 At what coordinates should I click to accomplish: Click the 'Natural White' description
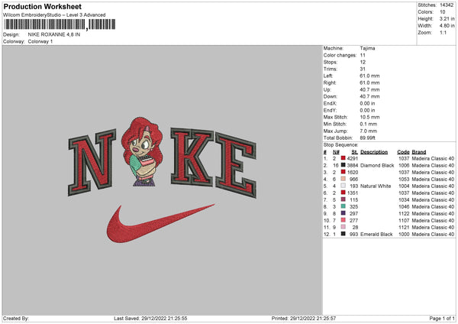376,186
